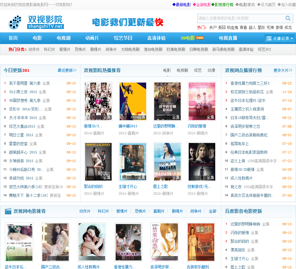The image size is (296, 269).
Task: Click 星星的密室 list entry
Action: [x=18, y=144]
